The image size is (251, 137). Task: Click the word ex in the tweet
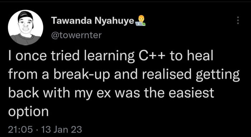pyautogui.click(x=103, y=94)
